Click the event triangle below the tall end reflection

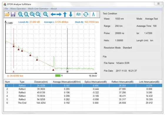click(x=53, y=70)
